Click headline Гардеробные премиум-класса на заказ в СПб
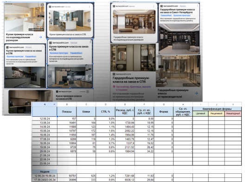Screen dimensions: 245x182 pyautogui.click(x=131, y=80)
